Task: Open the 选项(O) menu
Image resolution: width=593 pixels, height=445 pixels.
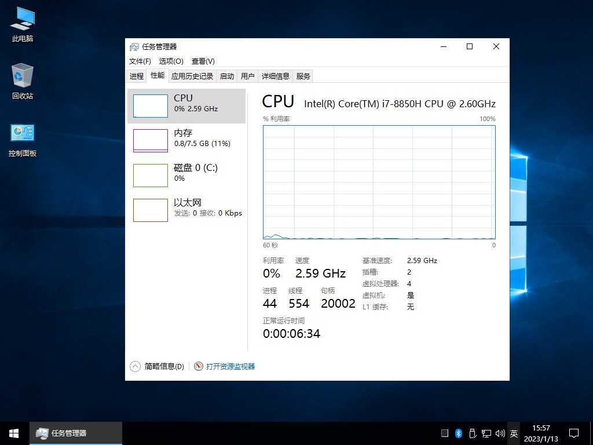Action: (x=171, y=61)
